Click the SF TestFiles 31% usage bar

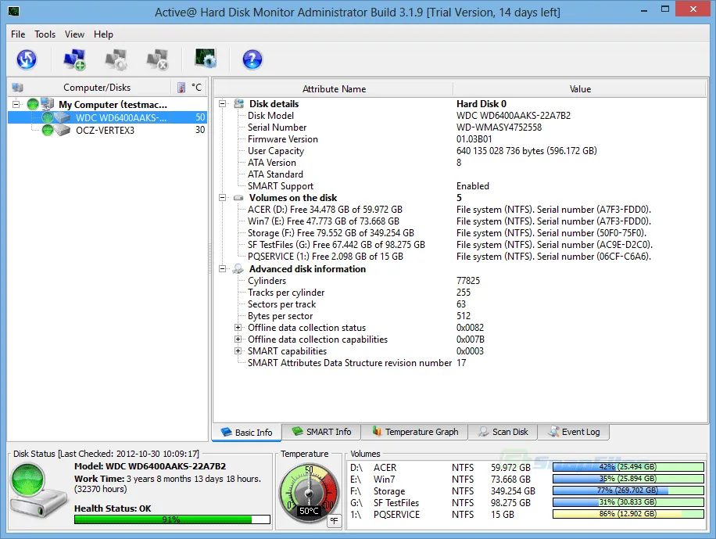click(628, 502)
